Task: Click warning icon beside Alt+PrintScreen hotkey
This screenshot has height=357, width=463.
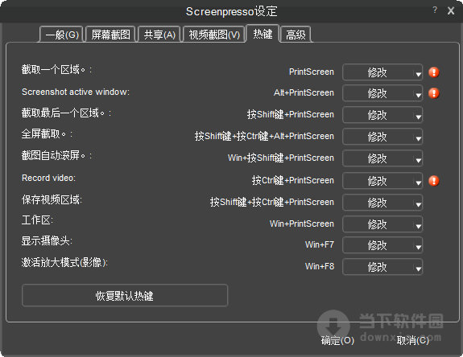Action: pos(434,93)
